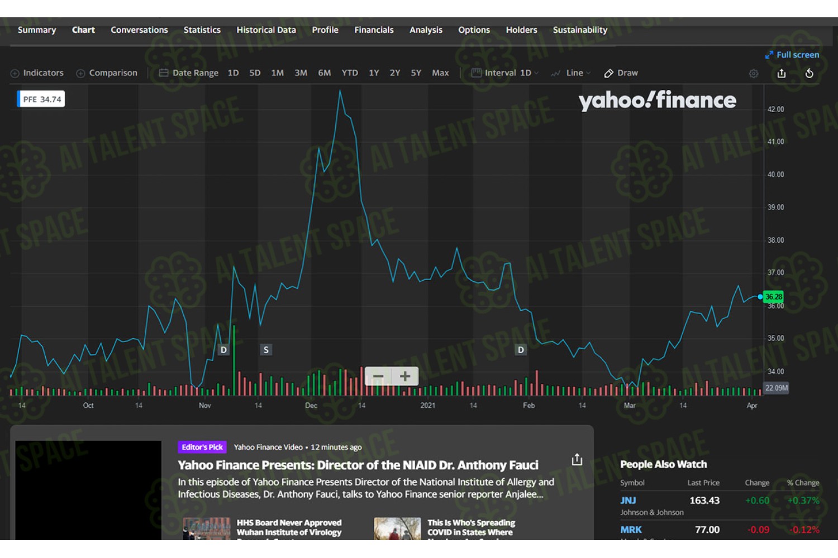Screen dimensions: 838x558
Task: Open the MRK ticker symbol
Action: coord(631,530)
